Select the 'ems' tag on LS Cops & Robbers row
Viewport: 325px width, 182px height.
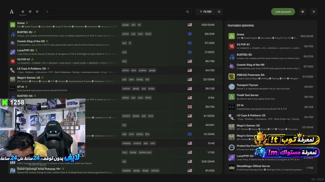click(x=134, y=70)
